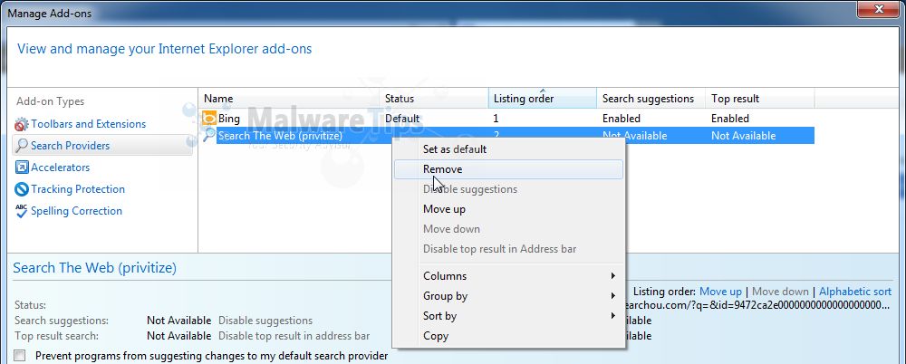Sort by the Name column header
Viewport: 906px width, 364px height.
pyautogui.click(x=289, y=99)
